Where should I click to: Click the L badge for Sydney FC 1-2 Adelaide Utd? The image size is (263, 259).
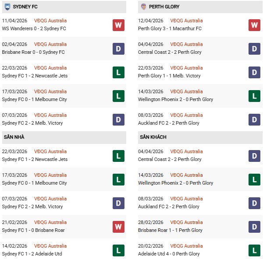(x=118, y=250)
